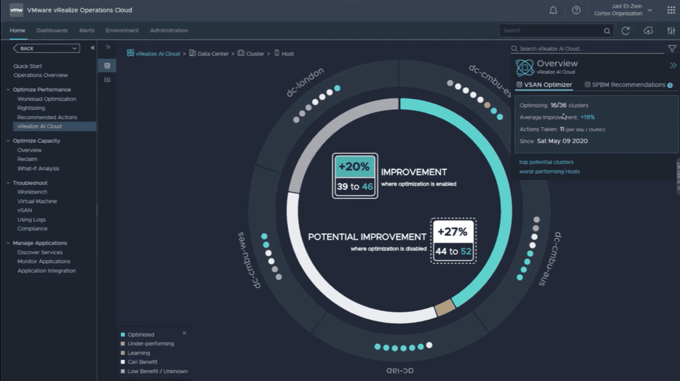Open the Dashboards menu tab
The height and width of the screenshot is (381, 680).
click(52, 31)
